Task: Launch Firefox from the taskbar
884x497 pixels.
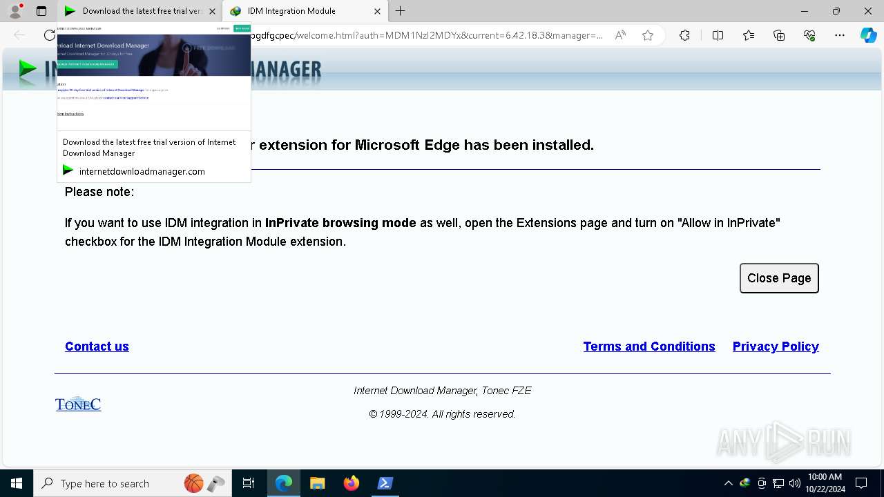Action: 351,483
